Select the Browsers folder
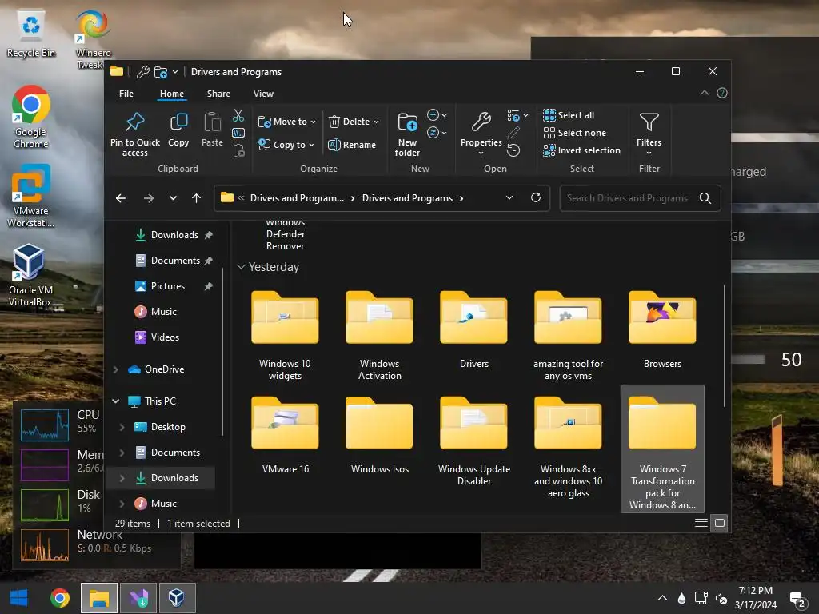This screenshot has height=614, width=819. point(662,331)
